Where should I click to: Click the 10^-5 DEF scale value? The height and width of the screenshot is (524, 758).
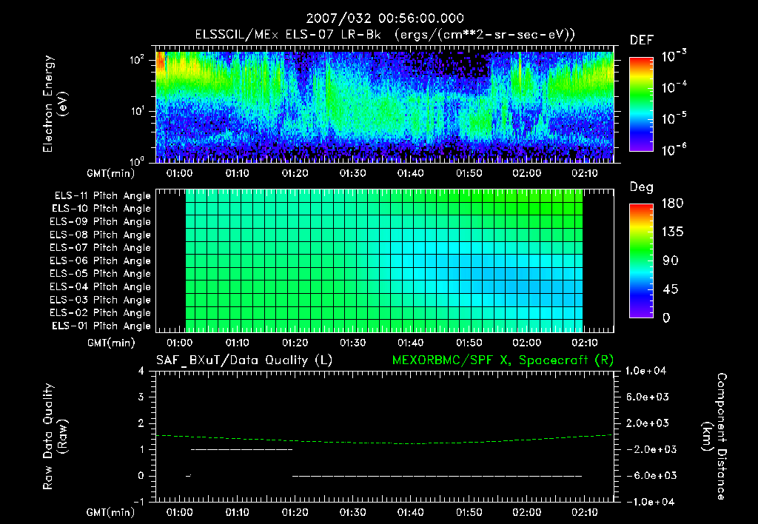(674, 118)
